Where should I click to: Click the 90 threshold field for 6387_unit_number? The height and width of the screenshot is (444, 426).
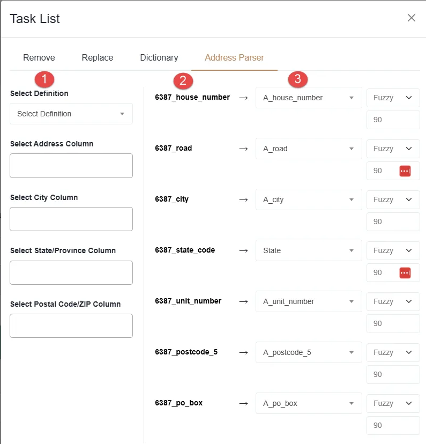393,323
